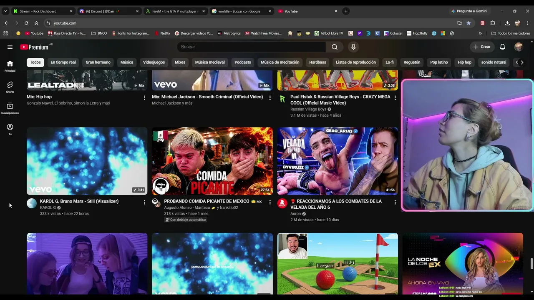
Task: Switch to the FiveM browser tab
Action: 175,11
